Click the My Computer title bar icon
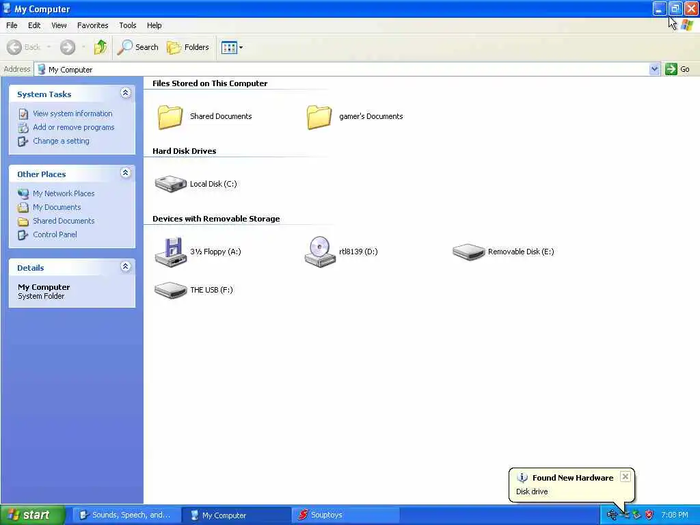The image size is (700, 525). point(7,8)
